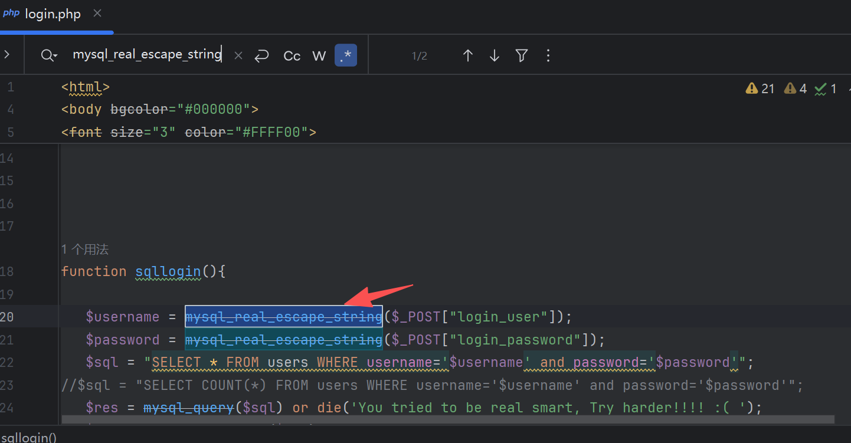Image resolution: width=851 pixels, height=443 pixels.
Task: Toggle Words search option
Action: [x=319, y=55]
